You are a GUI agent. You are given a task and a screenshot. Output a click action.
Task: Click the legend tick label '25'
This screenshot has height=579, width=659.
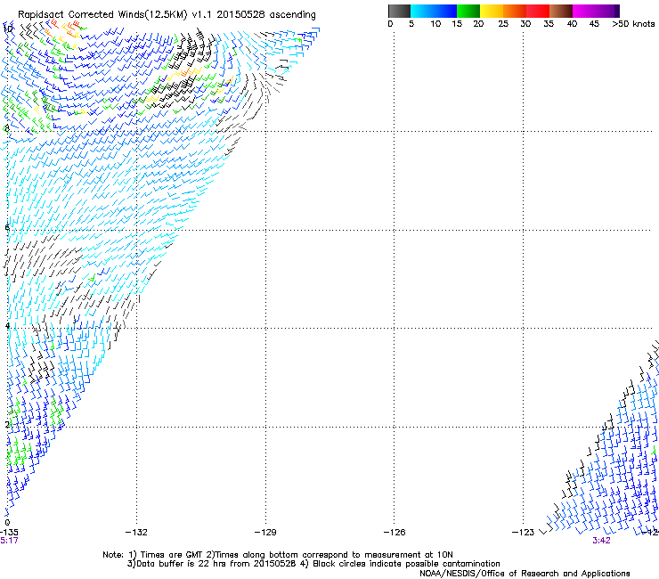[x=503, y=24]
